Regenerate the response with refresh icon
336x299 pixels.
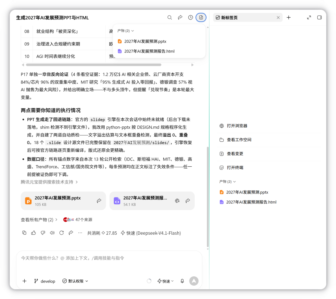(x=62, y=233)
